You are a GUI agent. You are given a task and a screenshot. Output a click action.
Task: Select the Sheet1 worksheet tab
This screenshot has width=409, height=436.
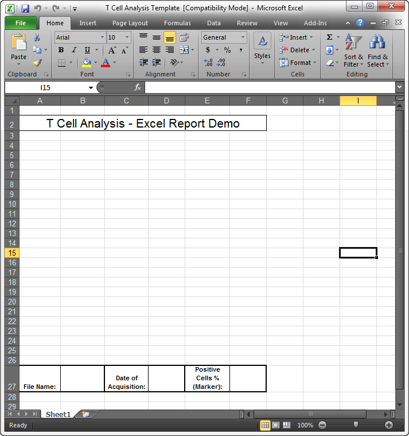[58, 414]
